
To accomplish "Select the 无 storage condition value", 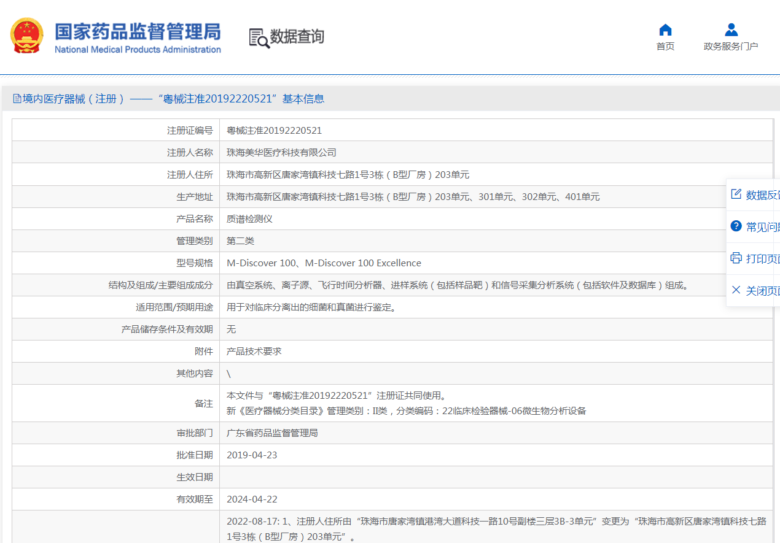I will click(231, 329).
